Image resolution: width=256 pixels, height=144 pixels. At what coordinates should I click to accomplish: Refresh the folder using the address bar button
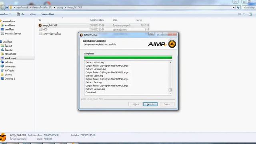point(238,8)
